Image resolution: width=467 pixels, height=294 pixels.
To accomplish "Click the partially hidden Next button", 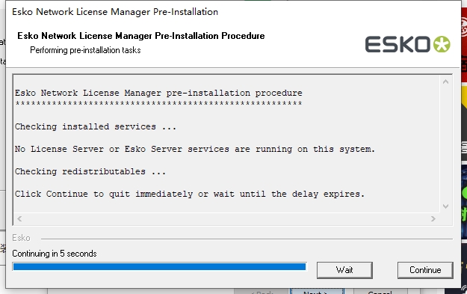I will point(317,291).
